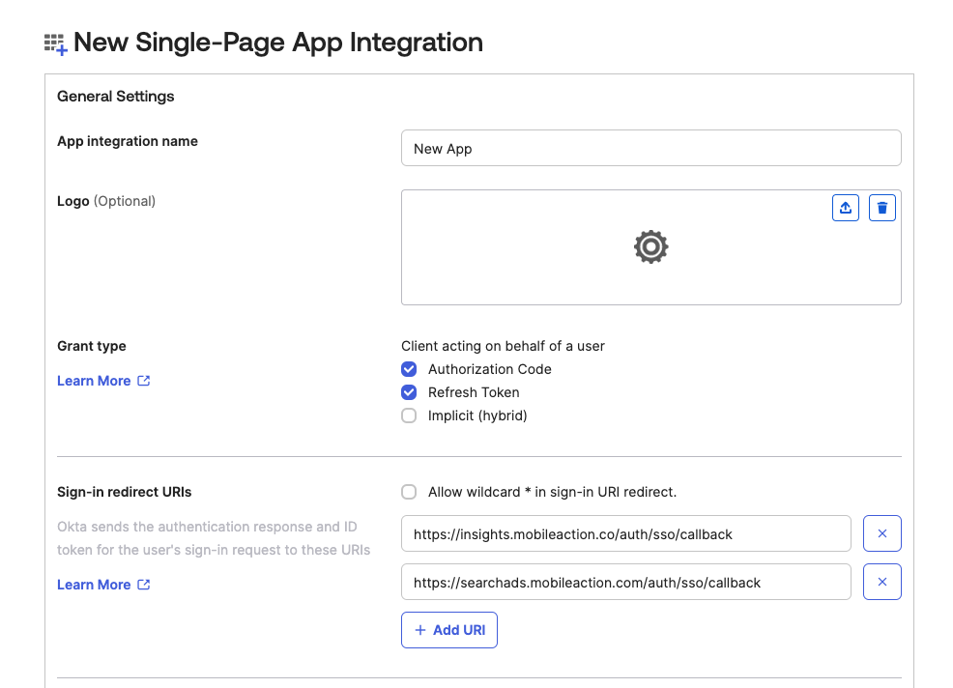Click the General Settings section heading
Viewport: 953px width, 688px height.
[x=115, y=96]
